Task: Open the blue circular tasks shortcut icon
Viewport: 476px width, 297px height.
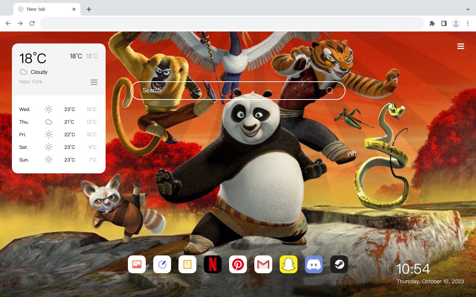Action: 162,264
